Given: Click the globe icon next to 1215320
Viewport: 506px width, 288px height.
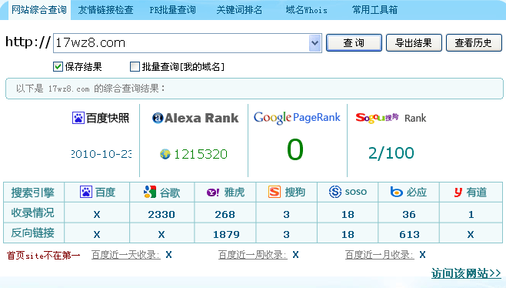Looking at the screenshot, I should (x=165, y=154).
